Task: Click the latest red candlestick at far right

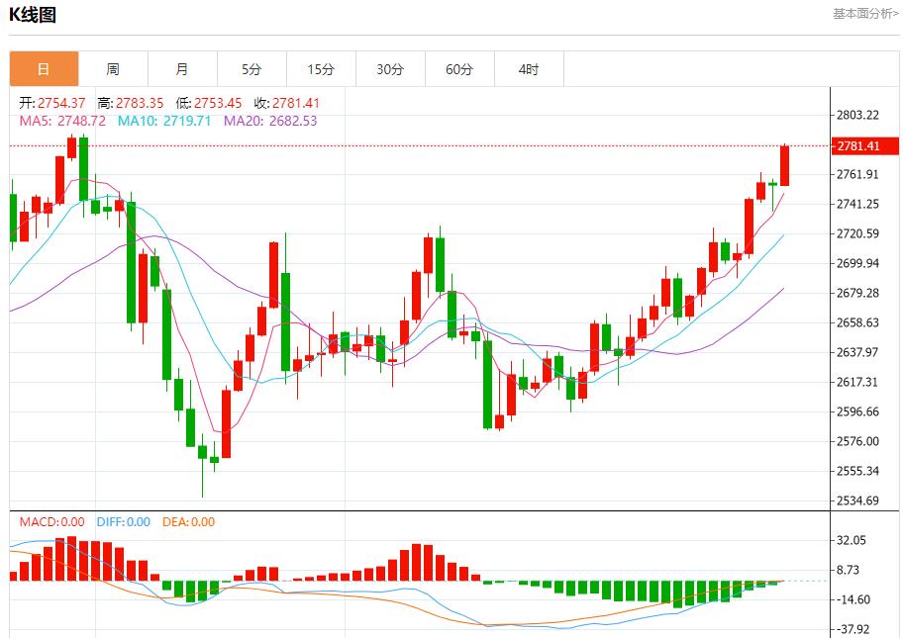Action: [784, 165]
